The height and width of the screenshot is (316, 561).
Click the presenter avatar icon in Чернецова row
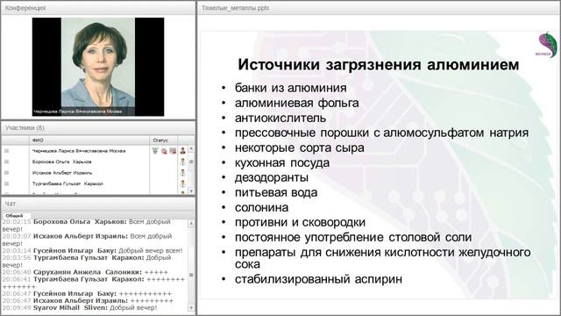[x=183, y=151]
